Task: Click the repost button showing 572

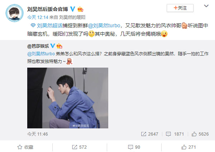Action: click(80, 147)
